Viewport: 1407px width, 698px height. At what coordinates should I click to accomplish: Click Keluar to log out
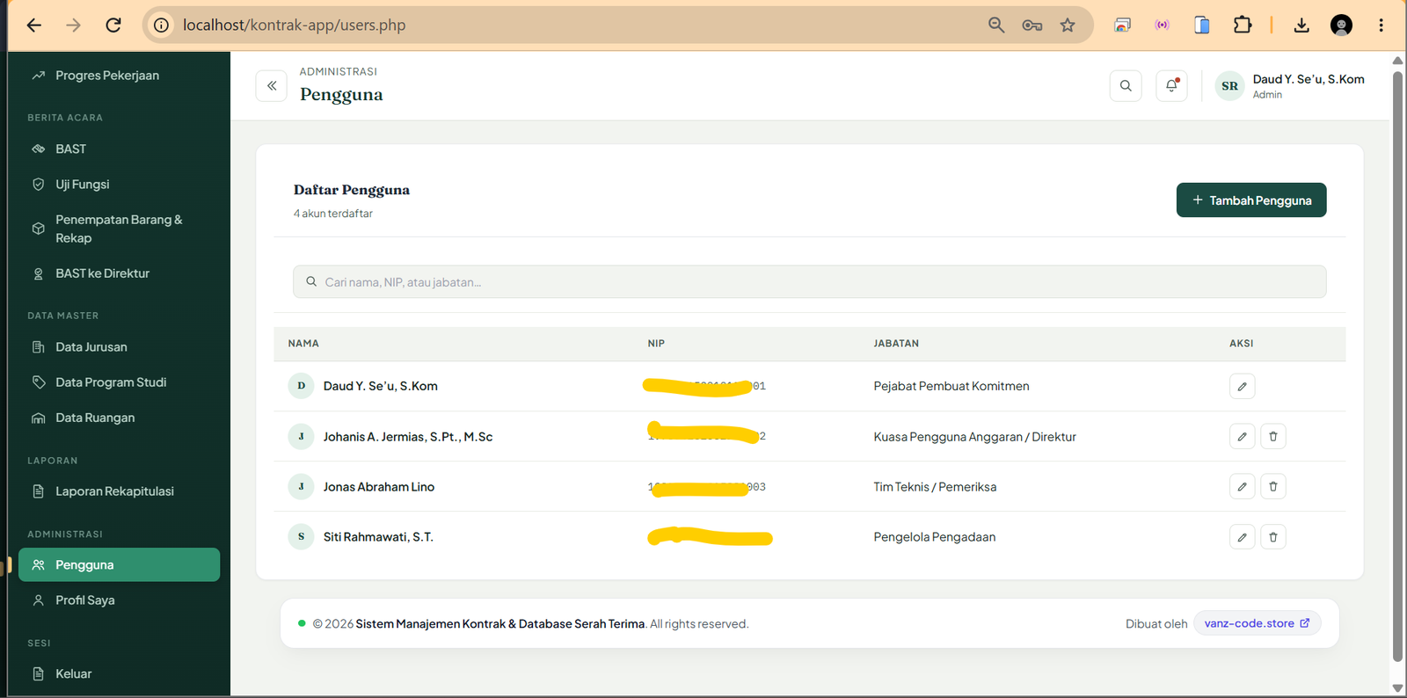coord(119,673)
